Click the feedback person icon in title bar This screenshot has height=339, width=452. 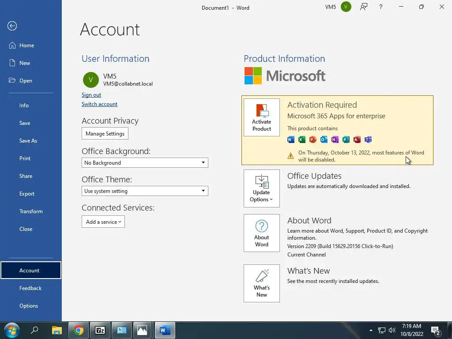coord(364,7)
